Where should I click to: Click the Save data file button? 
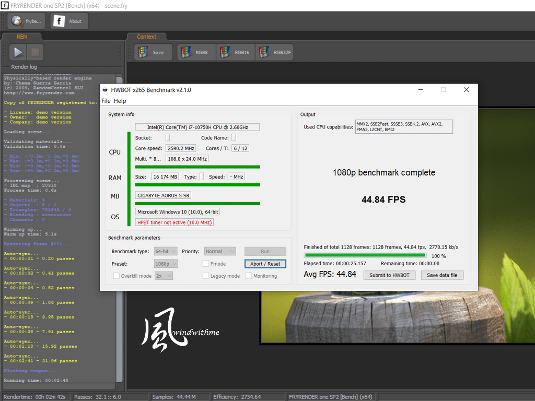442,275
